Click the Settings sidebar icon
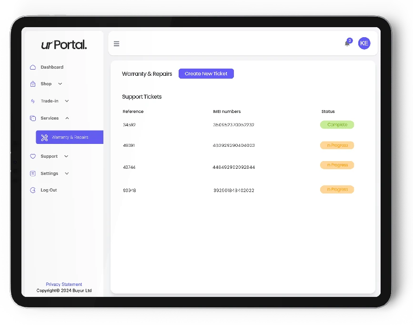 pyautogui.click(x=33, y=173)
